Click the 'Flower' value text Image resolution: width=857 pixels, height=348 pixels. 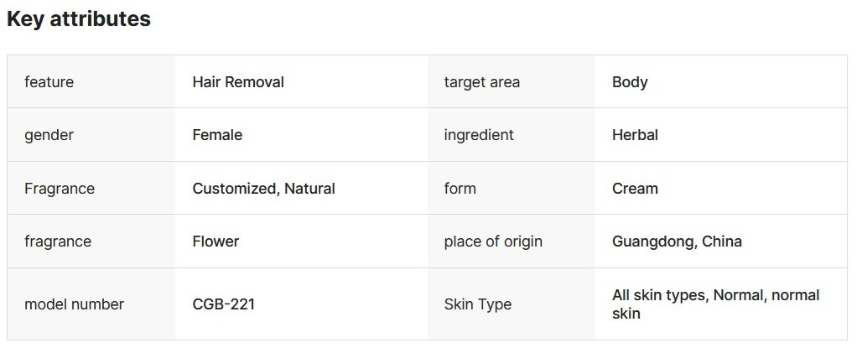[216, 242]
